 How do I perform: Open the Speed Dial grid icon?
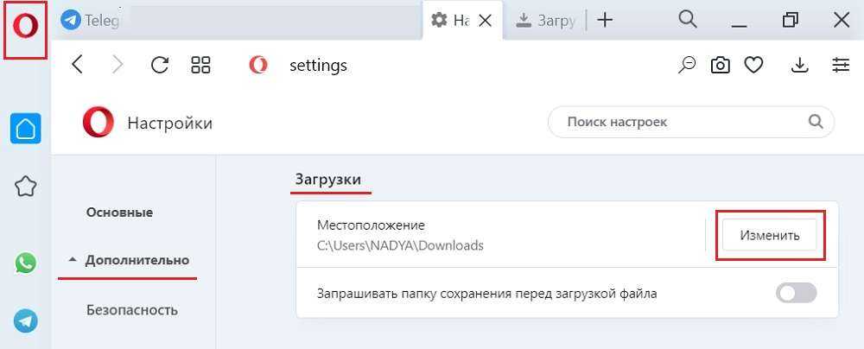pos(201,65)
